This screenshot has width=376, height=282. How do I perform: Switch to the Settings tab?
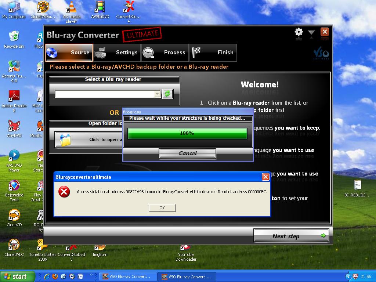[117, 53]
